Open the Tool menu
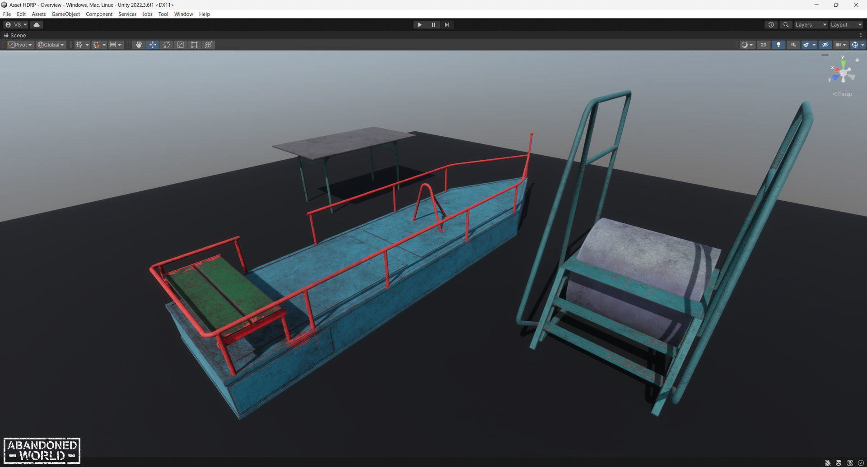 point(163,14)
